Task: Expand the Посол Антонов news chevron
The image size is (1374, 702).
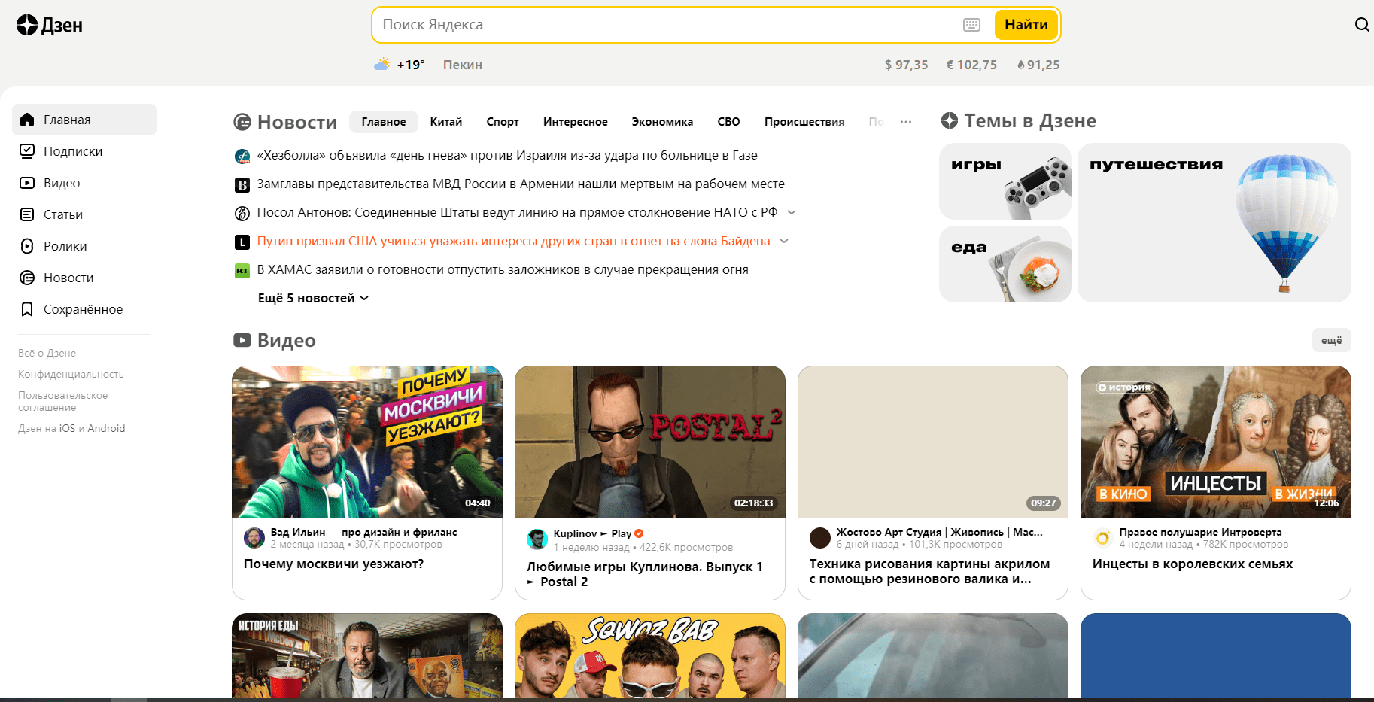Action: point(792,213)
